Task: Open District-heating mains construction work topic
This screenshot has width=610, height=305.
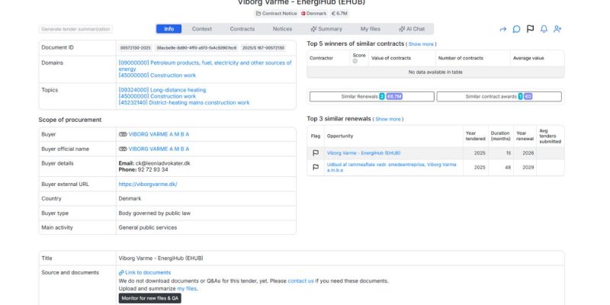Action: [184, 103]
